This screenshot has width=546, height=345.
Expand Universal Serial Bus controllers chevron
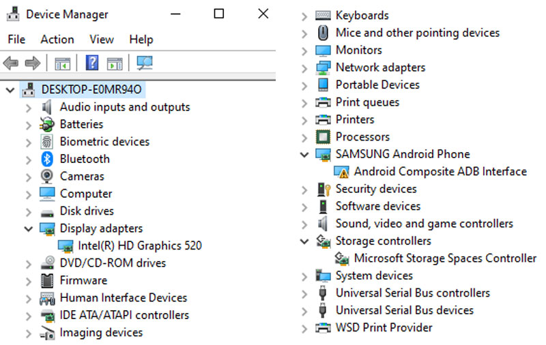[x=304, y=294]
